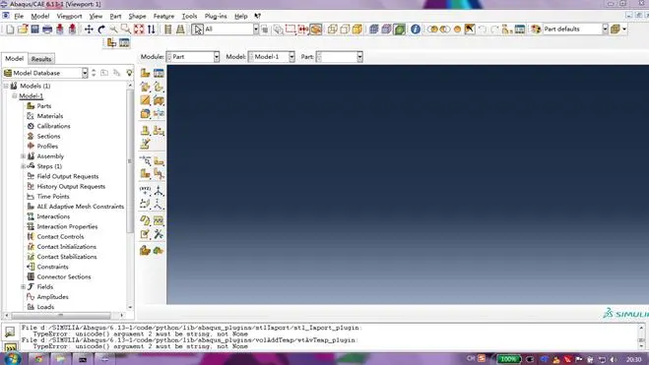The width and height of the screenshot is (649, 365).
Task: Expand the Assembly tree node
Action: coord(24,156)
